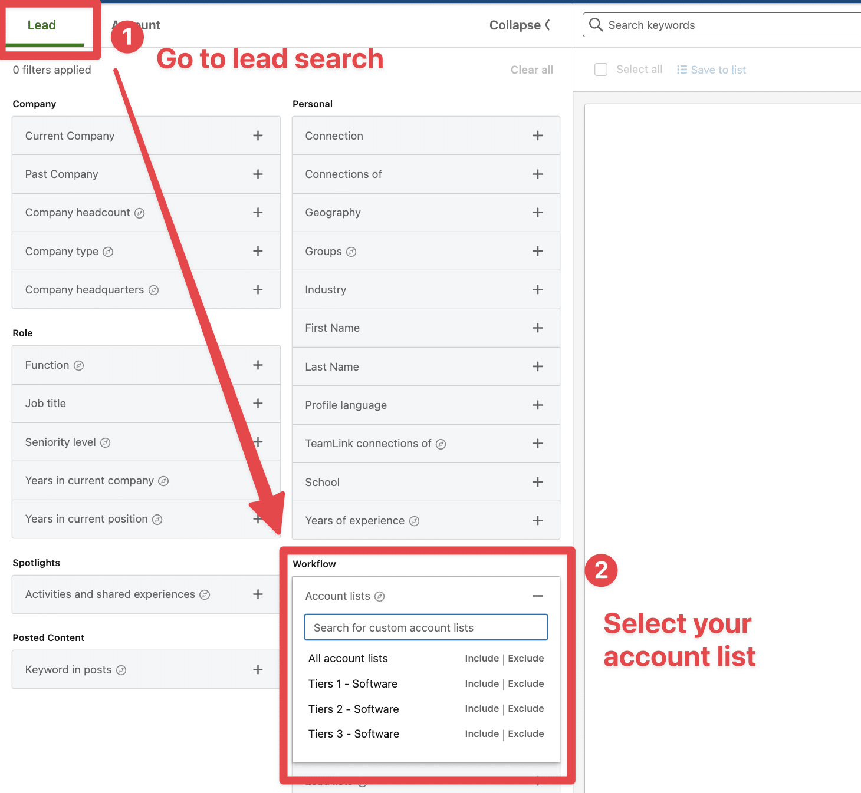
Task: Click compass icon next to Seniority level
Action: click(x=105, y=442)
